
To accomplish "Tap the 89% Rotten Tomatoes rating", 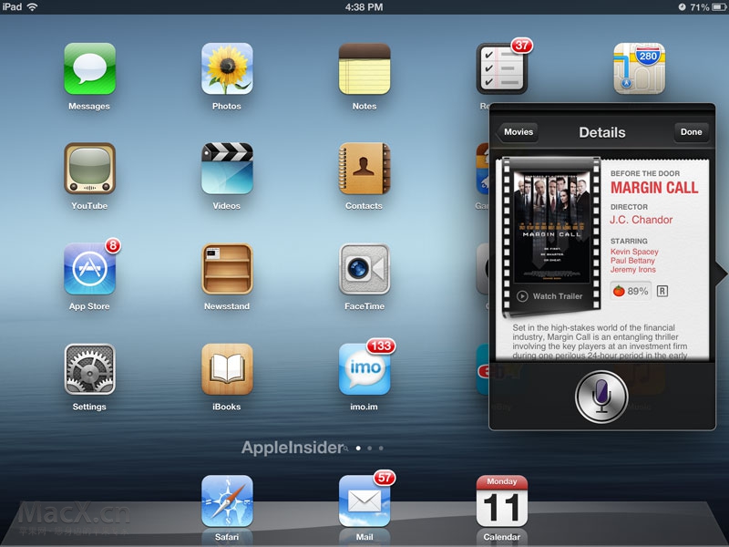I will click(x=631, y=291).
